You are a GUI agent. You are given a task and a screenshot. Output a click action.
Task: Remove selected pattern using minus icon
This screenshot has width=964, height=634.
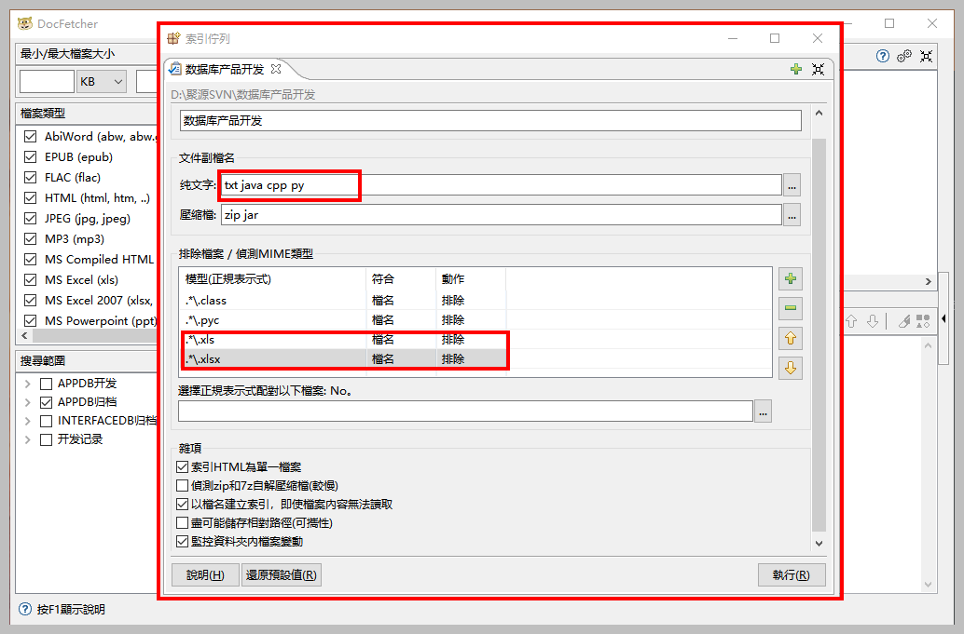point(790,308)
